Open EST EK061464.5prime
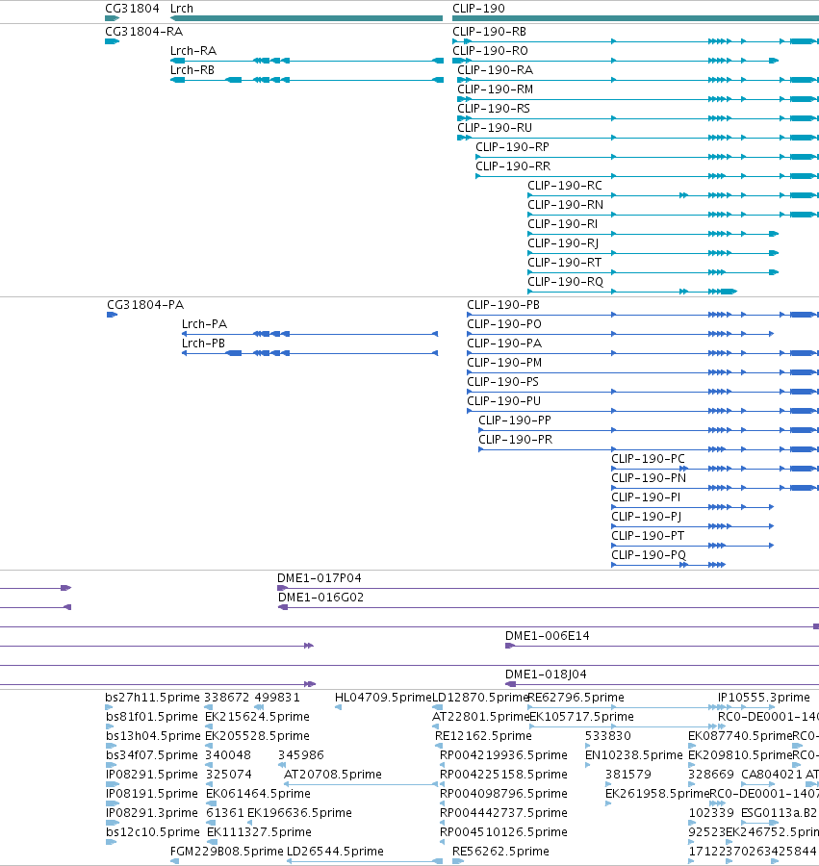This screenshot has width=819, height=866. [258, 794]
